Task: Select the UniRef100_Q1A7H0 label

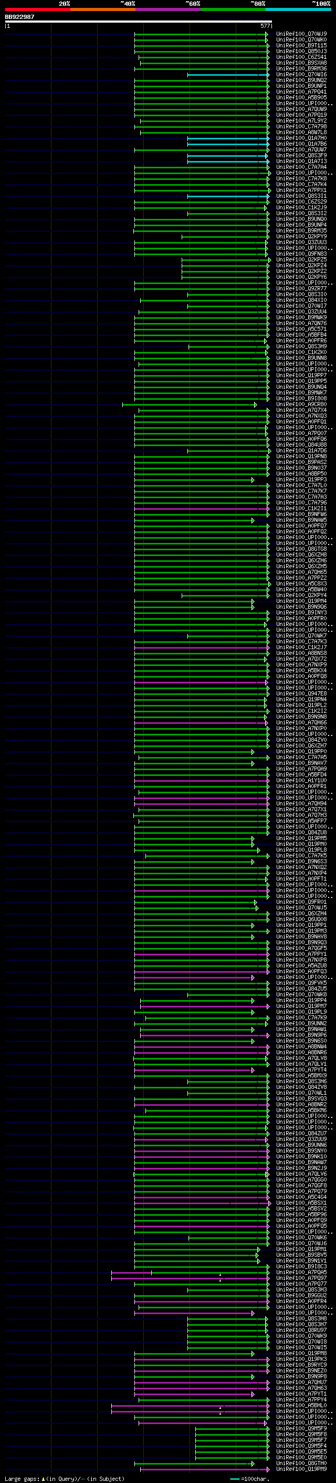Action: click(301, 138)
